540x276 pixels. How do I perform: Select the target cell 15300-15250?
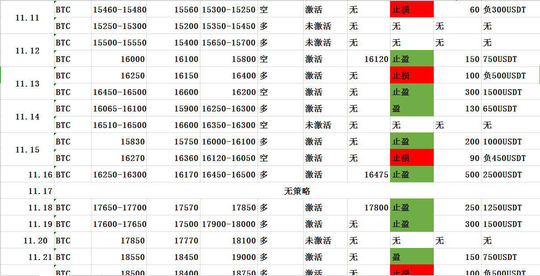coord(229,9)
